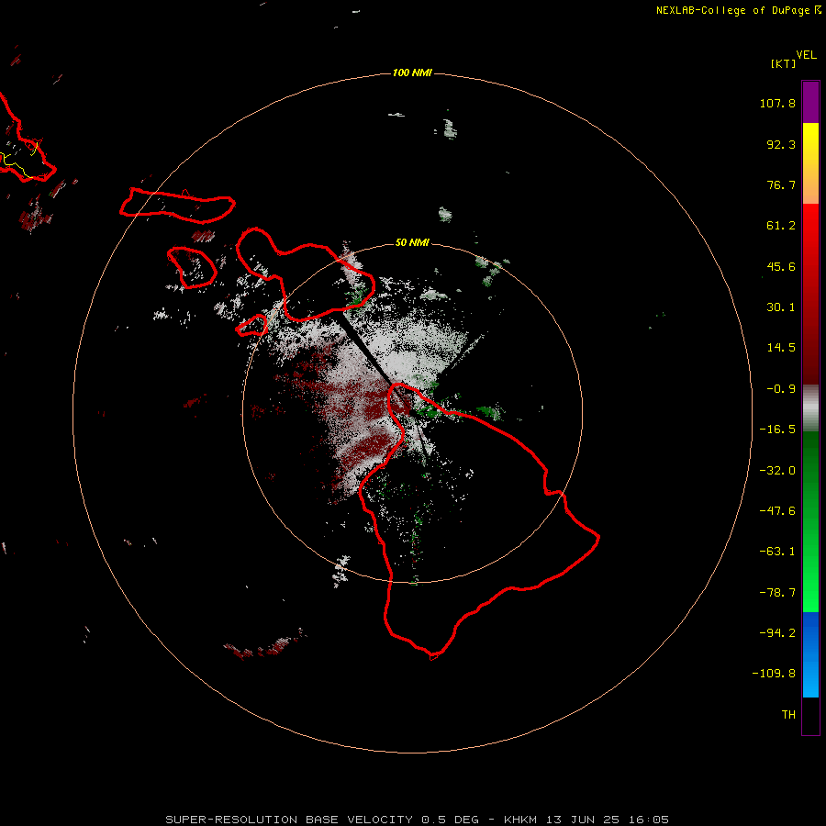
Task: Click the purple segment of the velocity color bar
Action: (810, 102)
